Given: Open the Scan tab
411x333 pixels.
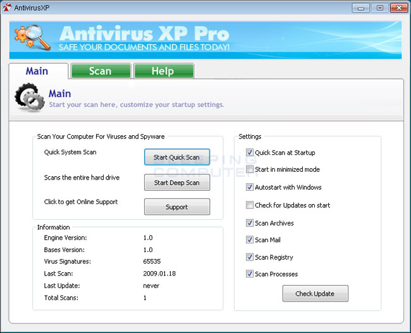Looking at the screenshot, I should (101, 71).
